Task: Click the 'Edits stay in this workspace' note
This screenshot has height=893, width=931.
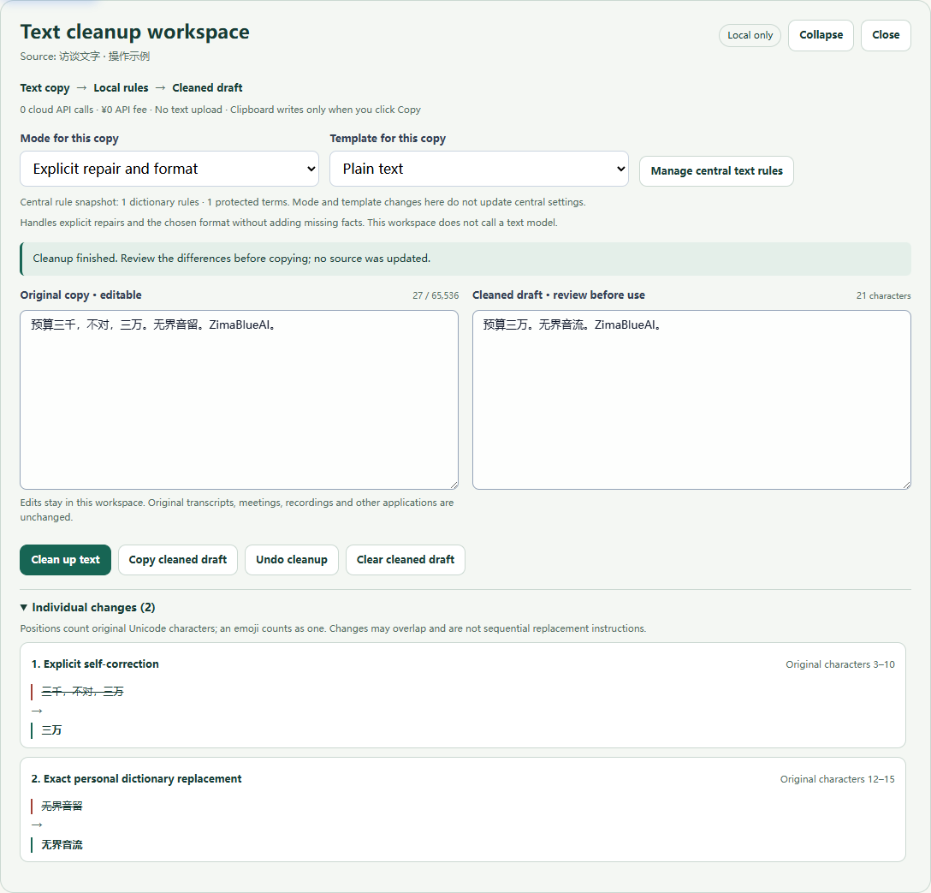Action: pyautogui.click(x=237, y=509)
